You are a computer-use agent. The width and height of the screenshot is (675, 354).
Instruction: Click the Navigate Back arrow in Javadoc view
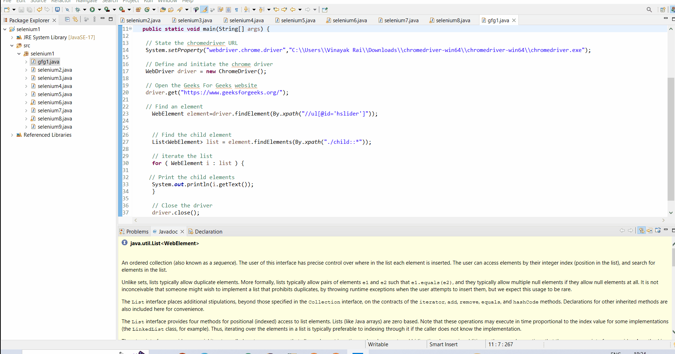(x=623, y=230)
